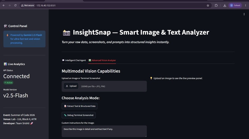
Task: Open browser downloads icon
Action: pos(225,5)
